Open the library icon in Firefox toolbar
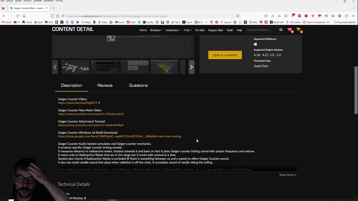 279,16
